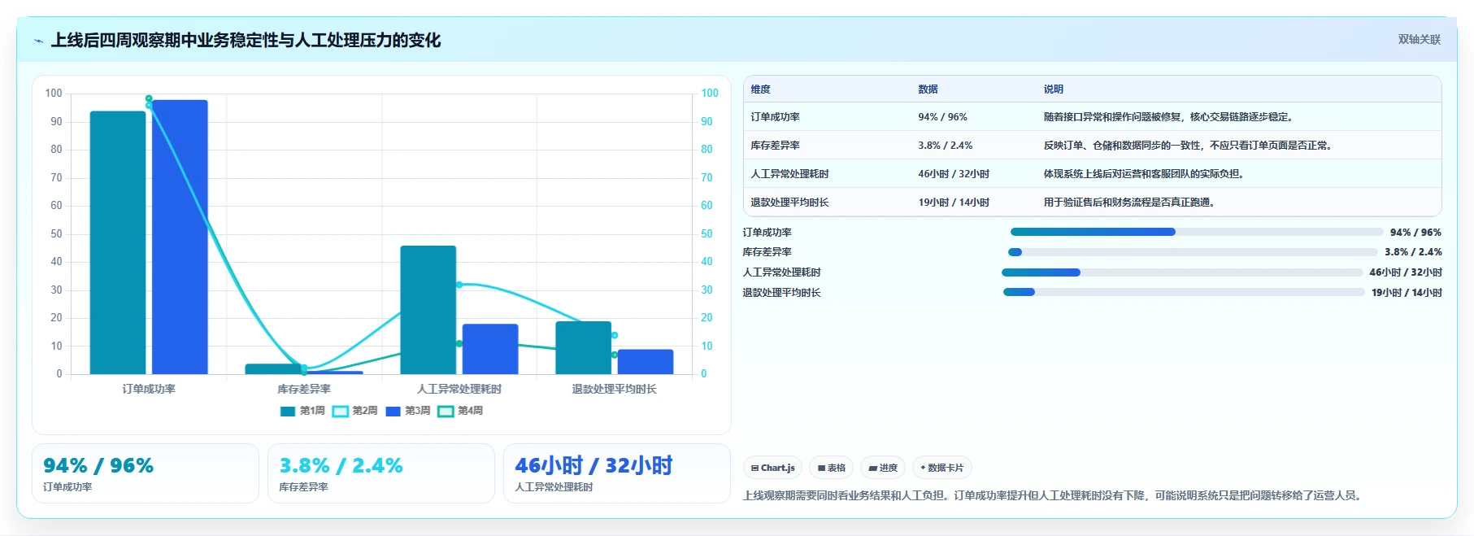The width and height of the screenshot is (1474, 536).
Task: Toggle the 第3周 legend series
Action: click(x=408, y=411)
